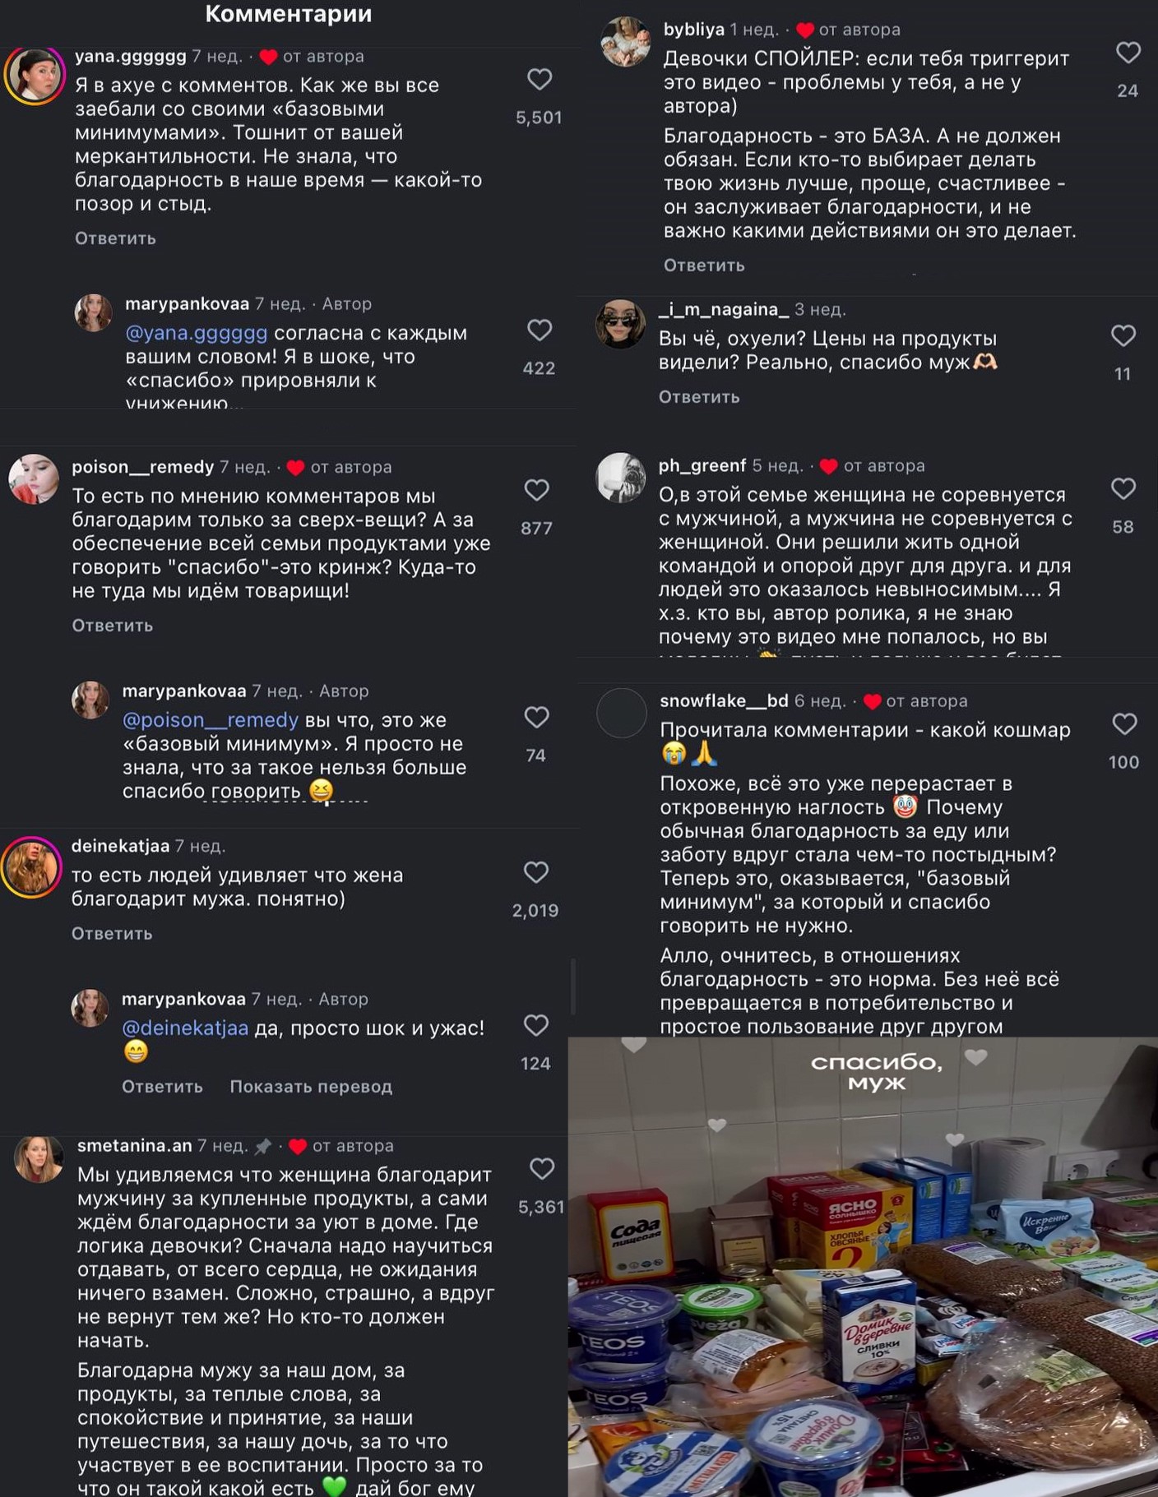This screenshot has width=1158, height=1497.
Task: Like _i_m_nagaina_'s comment about prices
Action: (x=1123, y=335)
